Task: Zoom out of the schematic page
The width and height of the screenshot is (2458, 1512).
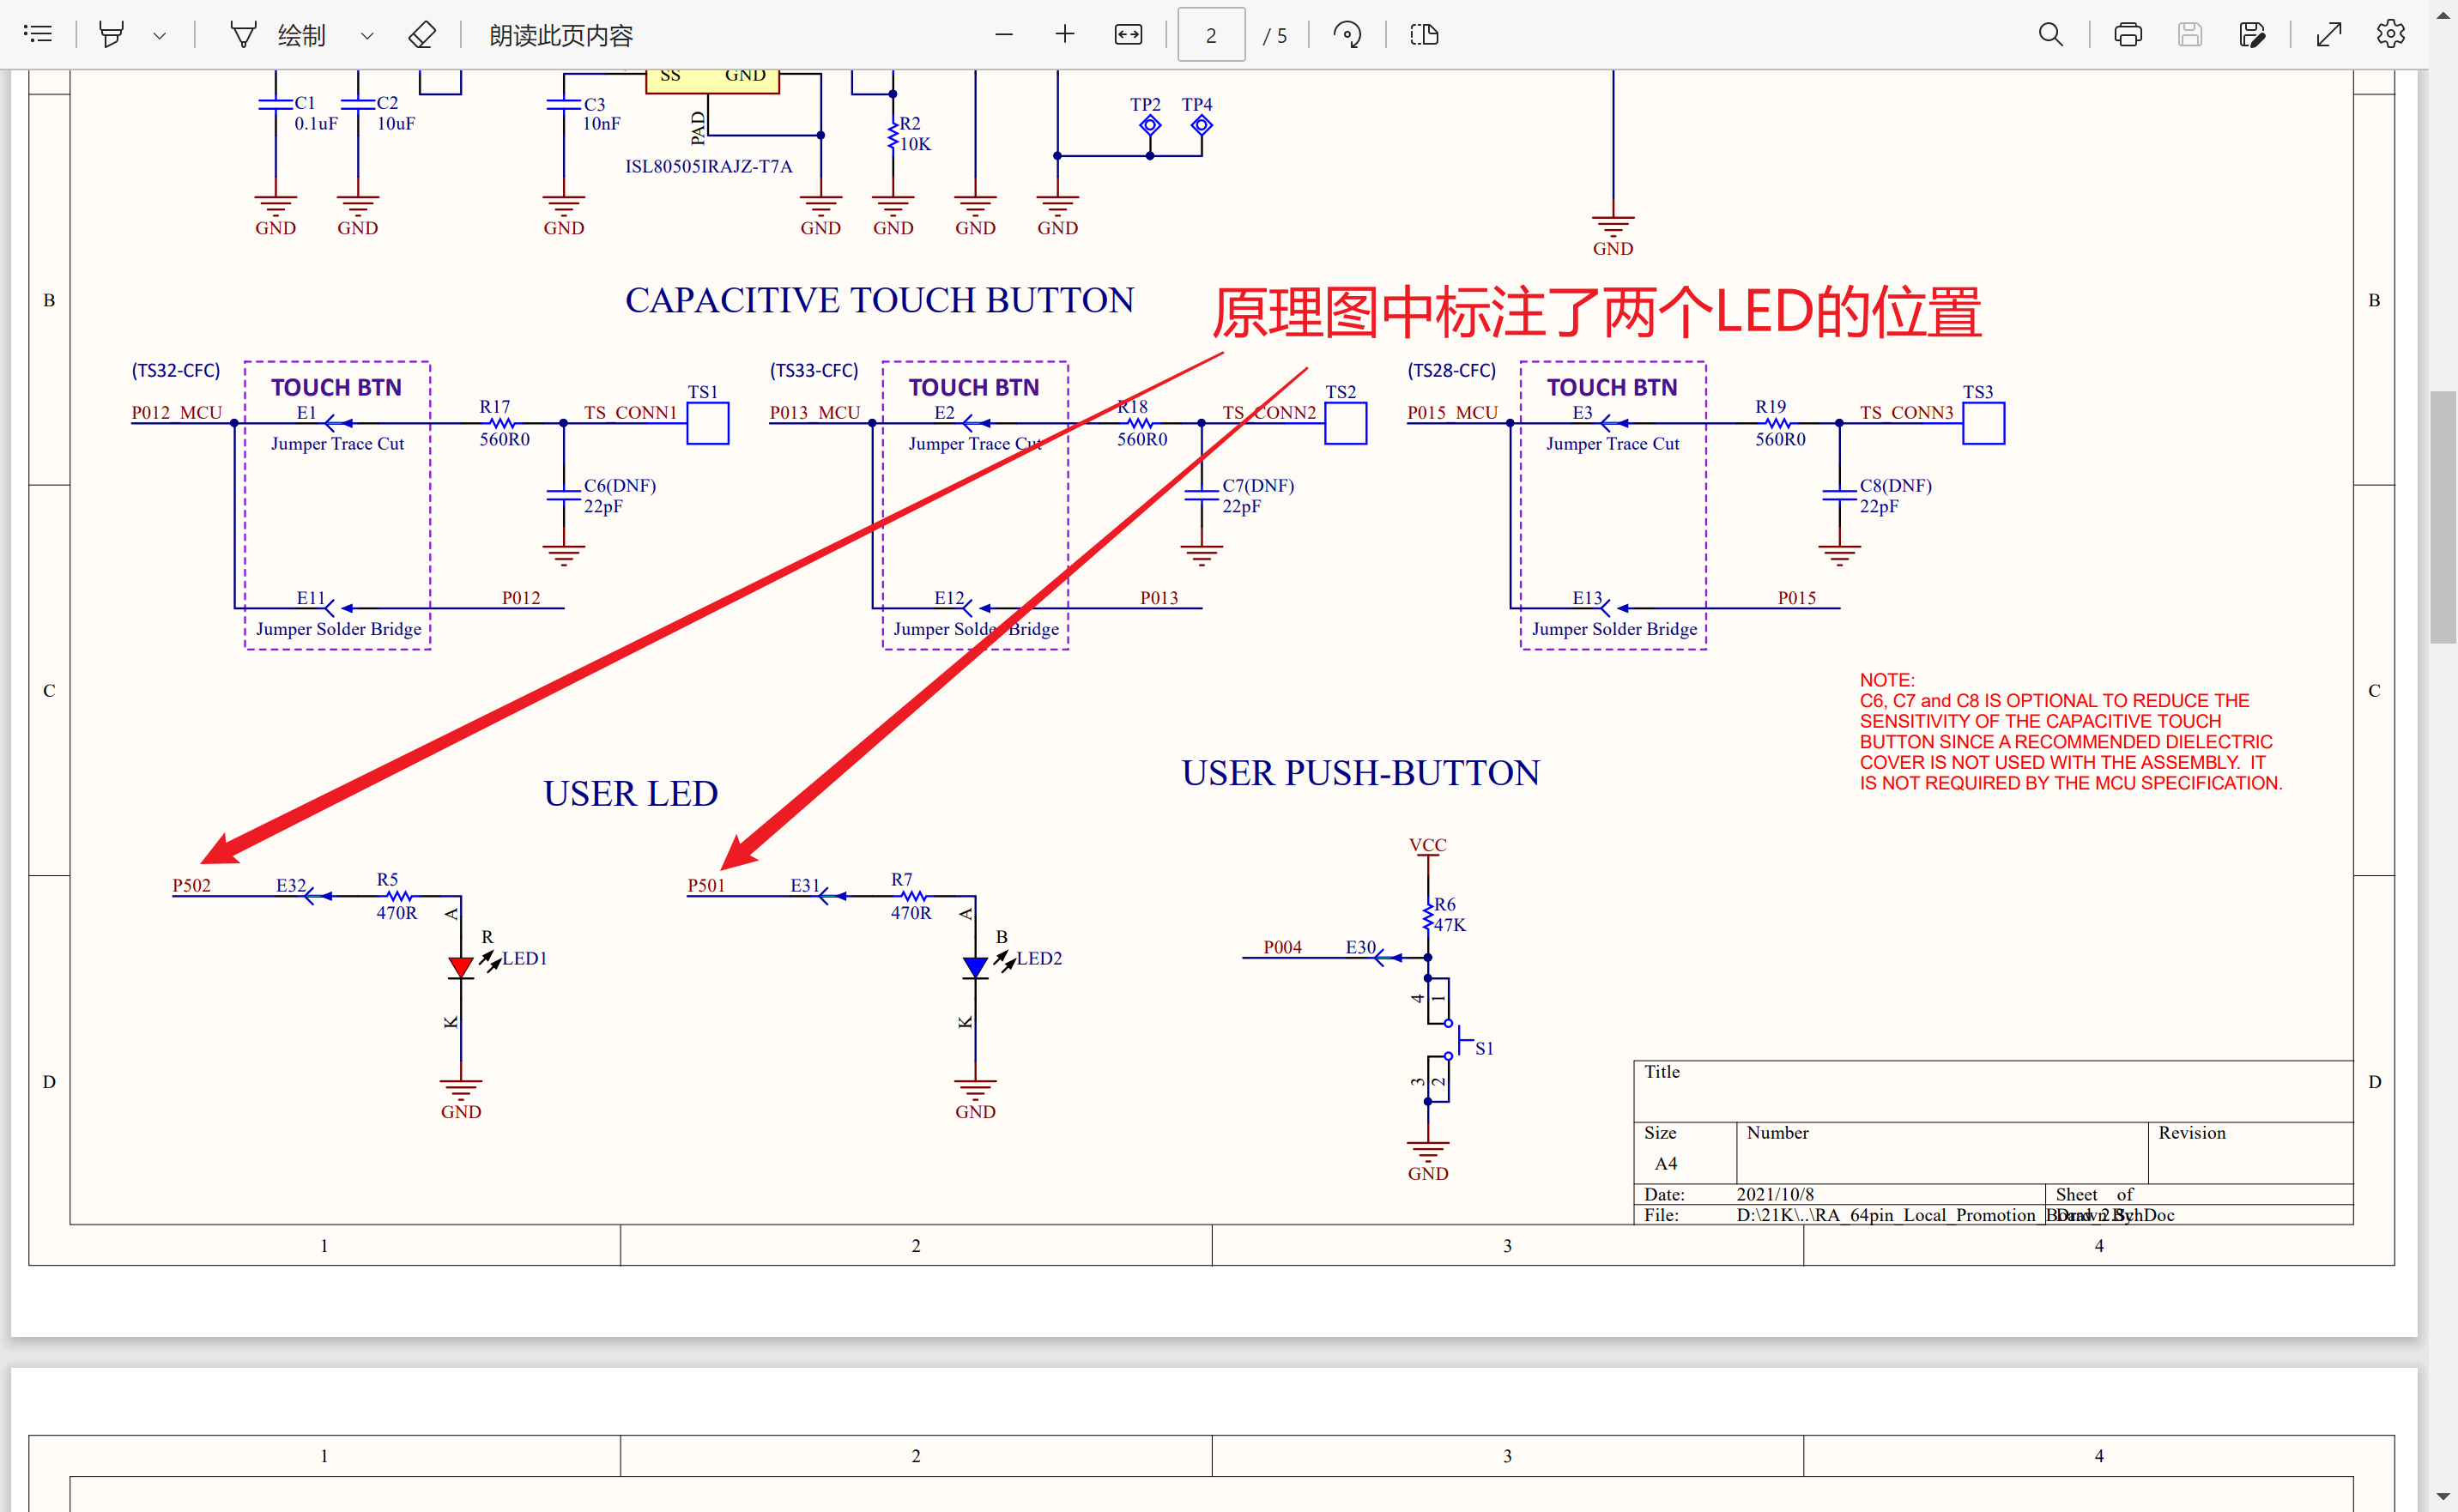Action: coord(1004,33)
